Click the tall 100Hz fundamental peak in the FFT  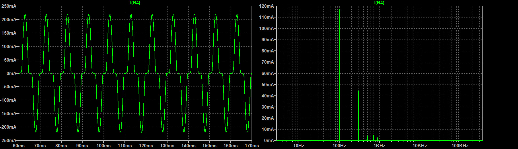tap(339, 74)
